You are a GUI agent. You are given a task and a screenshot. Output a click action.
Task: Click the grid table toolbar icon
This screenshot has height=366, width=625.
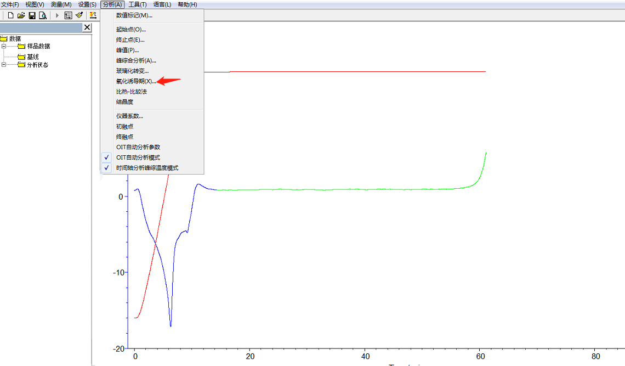(69, 15)
